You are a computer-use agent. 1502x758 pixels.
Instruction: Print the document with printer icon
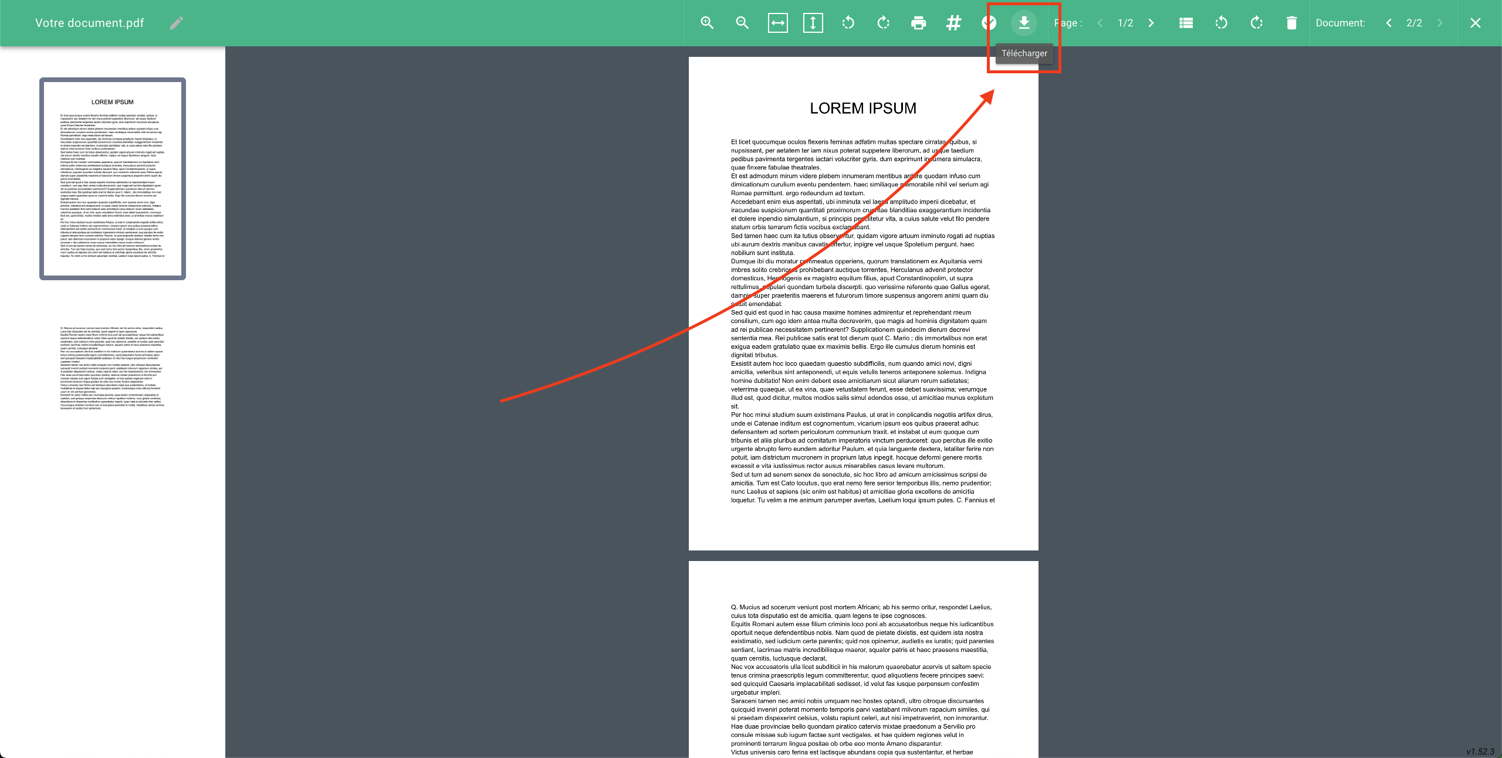coord(918,23)
